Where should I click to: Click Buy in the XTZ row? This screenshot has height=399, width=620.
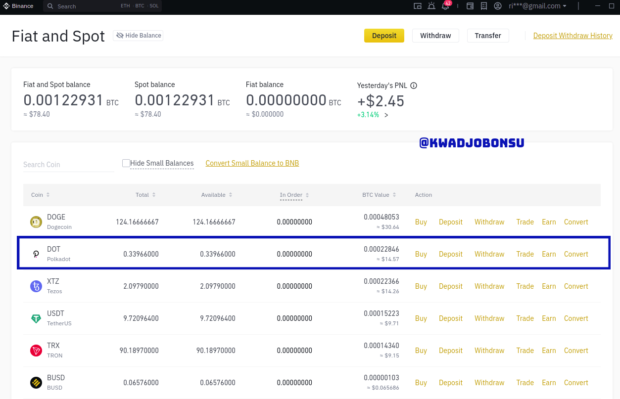point(421,286)
